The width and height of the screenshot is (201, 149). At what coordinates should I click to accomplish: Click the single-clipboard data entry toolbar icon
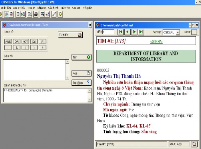click(18, 14)
